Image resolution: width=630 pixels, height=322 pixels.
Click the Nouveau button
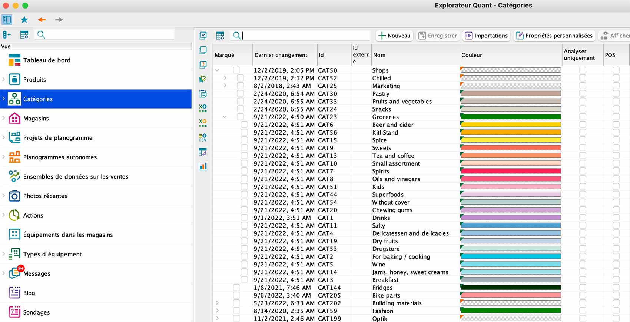tap(394, 36)
